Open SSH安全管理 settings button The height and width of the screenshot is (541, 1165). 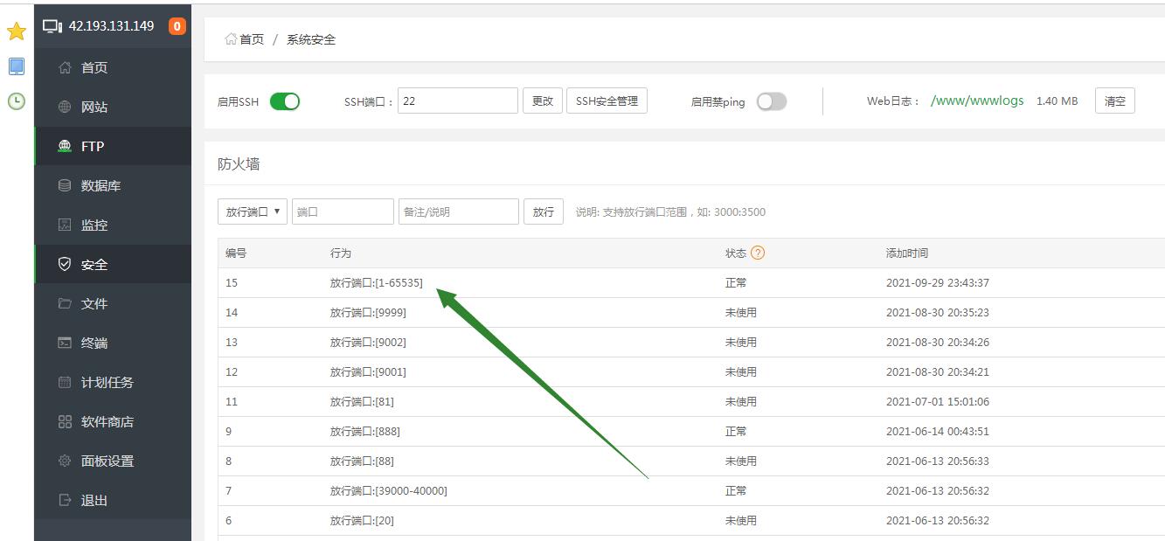[607, 101]
